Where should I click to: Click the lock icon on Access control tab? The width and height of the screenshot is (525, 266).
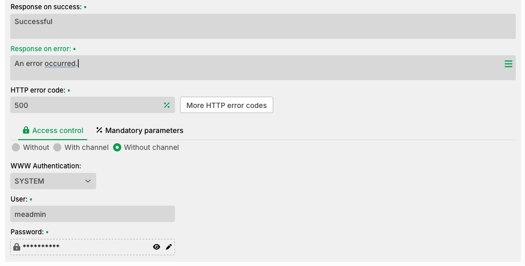[26, 130]
